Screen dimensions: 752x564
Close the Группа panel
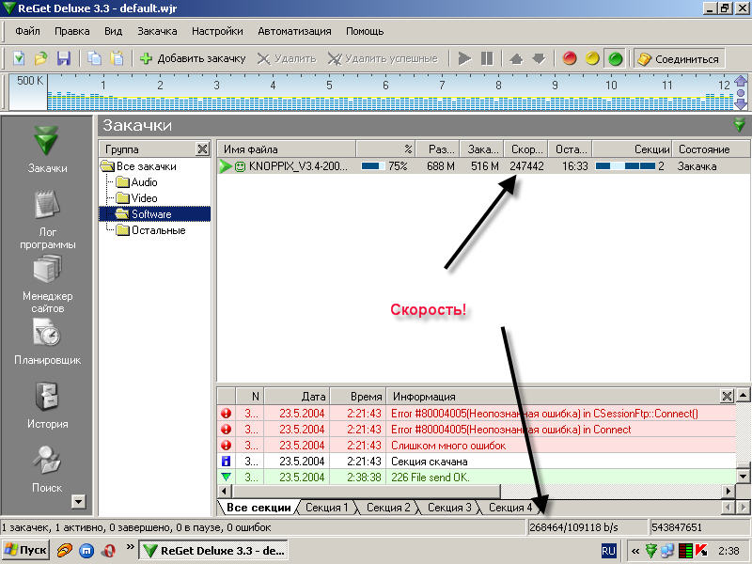point(202,149)
